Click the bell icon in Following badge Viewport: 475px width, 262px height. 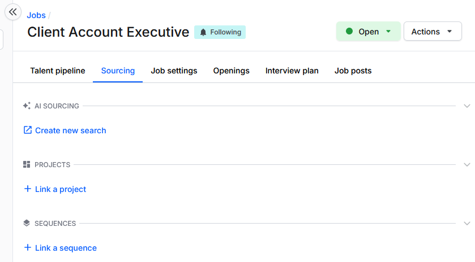(x=203, y=32)
